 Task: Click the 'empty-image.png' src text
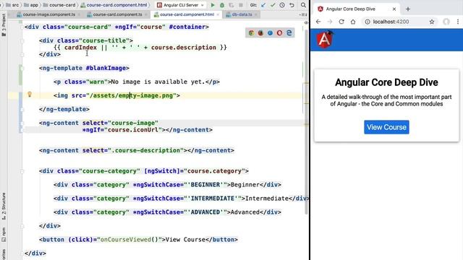145,95
